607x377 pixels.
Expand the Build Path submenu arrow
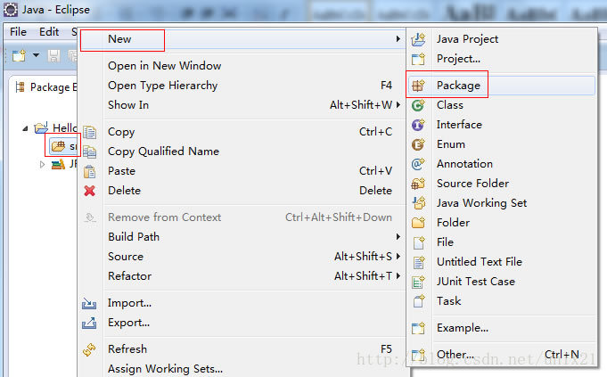(398, 236)
